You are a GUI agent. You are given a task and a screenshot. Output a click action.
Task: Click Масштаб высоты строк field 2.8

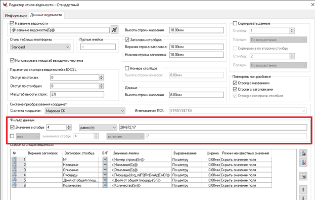click(x=77, y=94)
